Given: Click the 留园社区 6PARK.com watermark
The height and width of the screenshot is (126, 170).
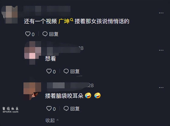Looking at the screenshot, I should coord(11,110).
